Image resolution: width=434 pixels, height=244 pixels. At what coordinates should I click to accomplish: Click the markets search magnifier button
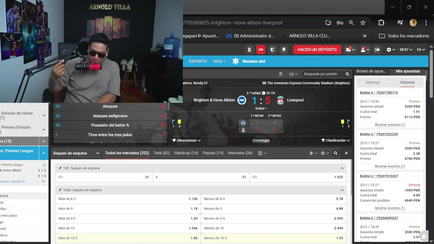[x=336, y=153]
